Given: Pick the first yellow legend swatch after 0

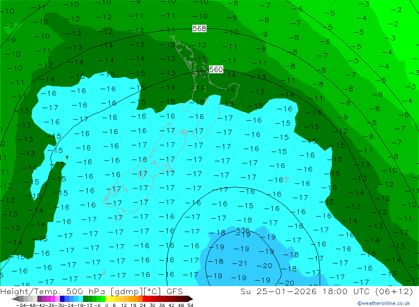Looking at the screenshot, I should (108, 299).
